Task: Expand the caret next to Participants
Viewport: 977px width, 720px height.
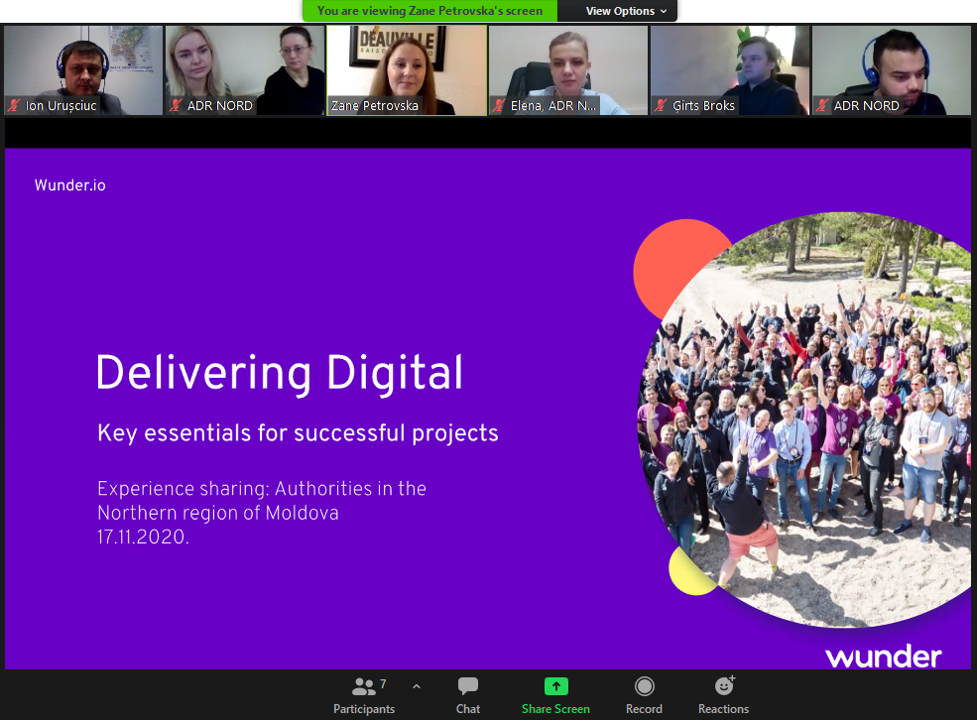Action: coord(417,685)
